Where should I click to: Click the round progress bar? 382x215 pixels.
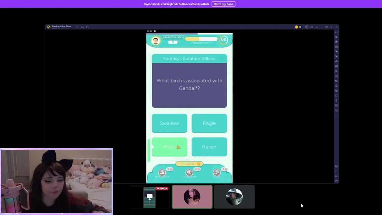(x=201, y=39)
